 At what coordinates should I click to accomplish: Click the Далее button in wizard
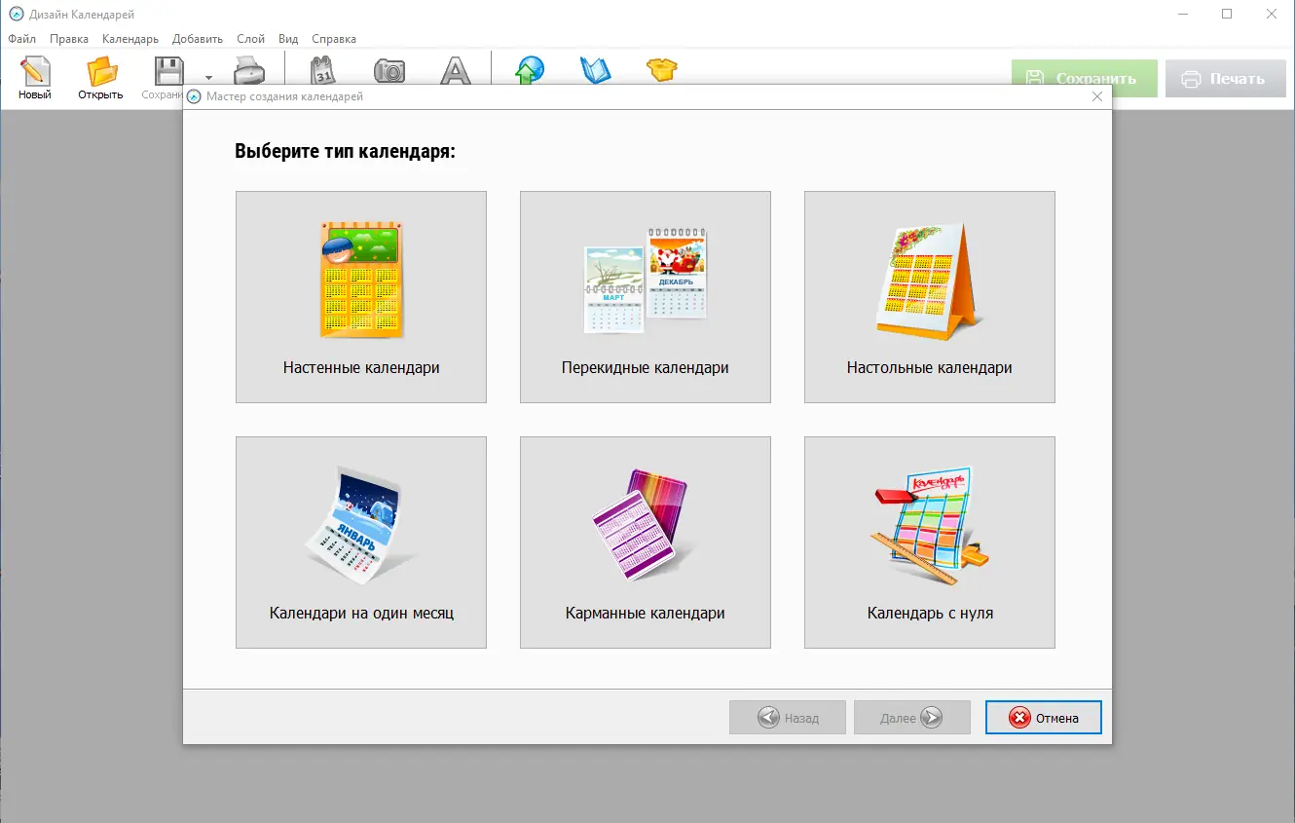click(912, 718)
